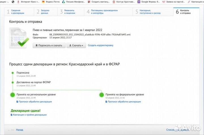Click the Контроль и отправка heading
The image size is (204, 135).
coord(25,22)
